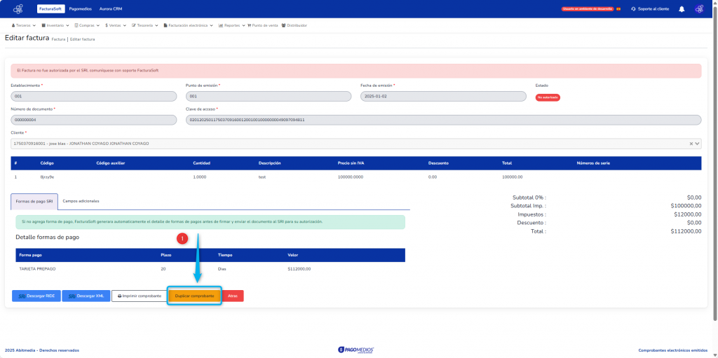Click the FacturaSoft logo icon in header
718x358 pixels.
tap(18, 9)
